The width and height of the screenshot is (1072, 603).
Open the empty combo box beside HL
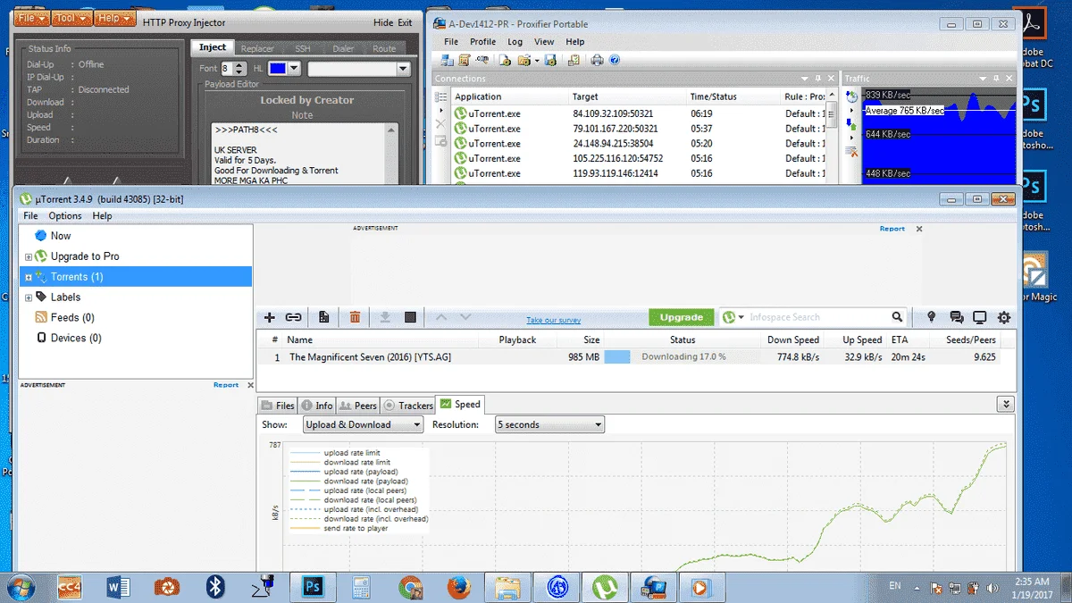tap(359, 69)
